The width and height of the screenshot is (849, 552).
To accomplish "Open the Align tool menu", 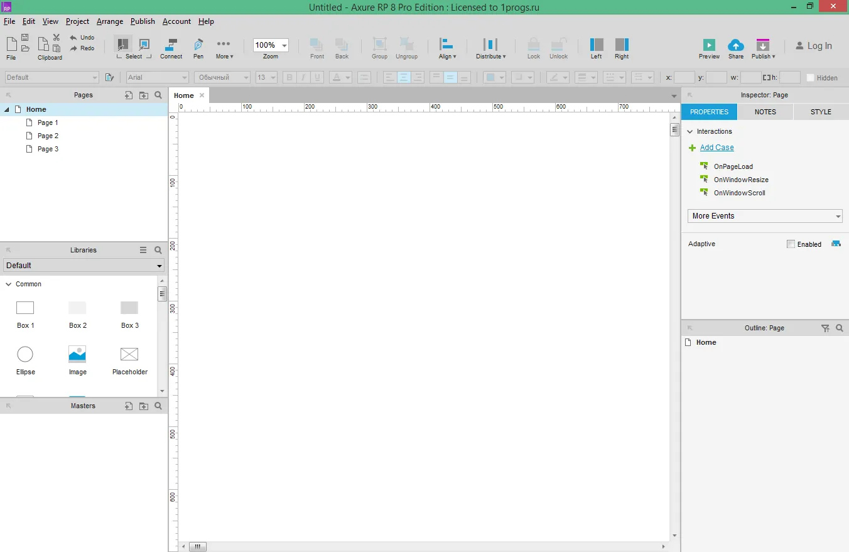I will 447,48.
